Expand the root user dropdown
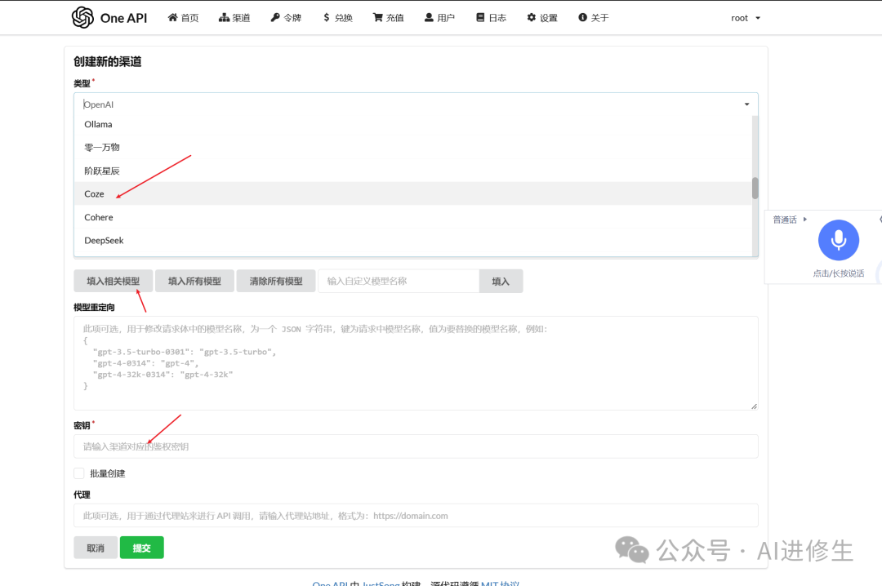This screenshot has height=586, width=882. point(746,18)
